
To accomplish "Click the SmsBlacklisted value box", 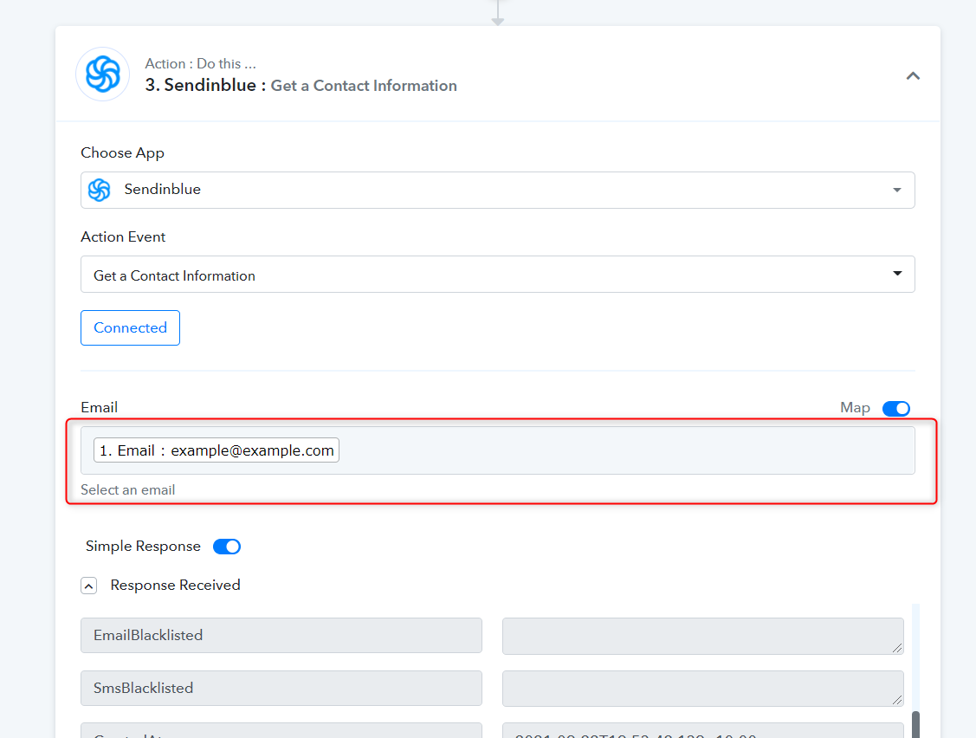I will point(702,688).
